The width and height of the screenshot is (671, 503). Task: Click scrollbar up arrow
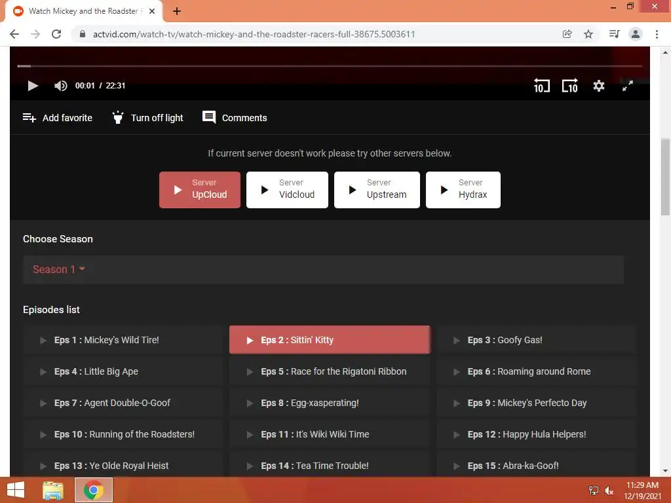click(665, 52)
